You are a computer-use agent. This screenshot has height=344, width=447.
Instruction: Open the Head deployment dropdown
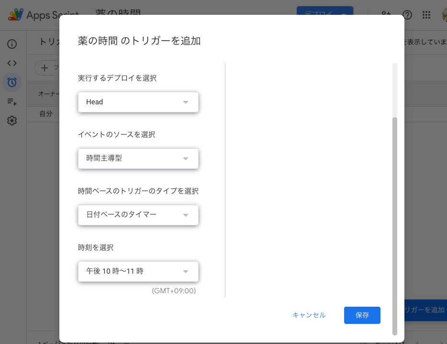click(x=138, y=102)
